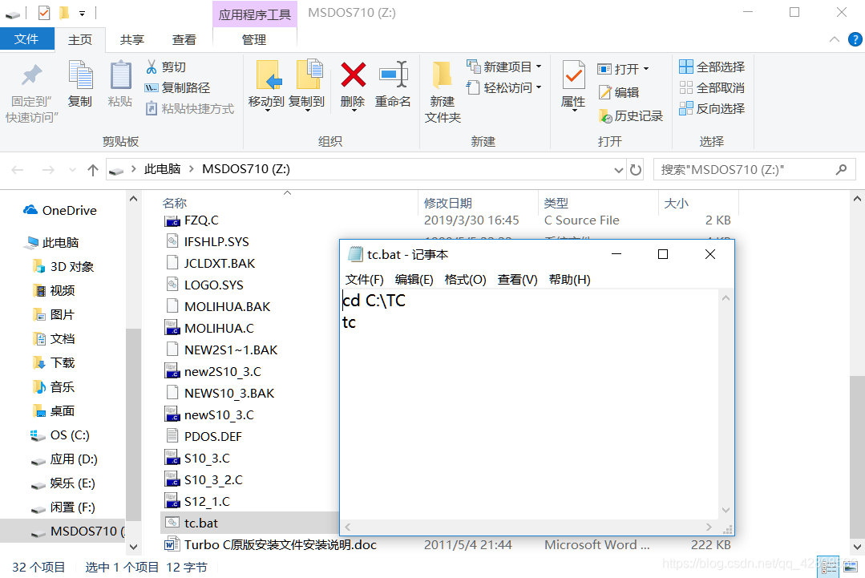
Task: Select the file tc.bat
Action: point(200,523)
